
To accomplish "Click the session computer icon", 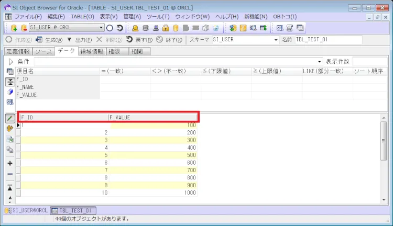I will [x=156, y=28].
